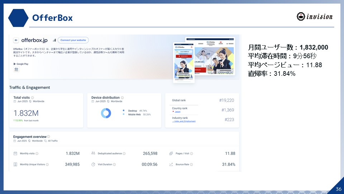Click the slide page number 36
This screenshot has height=194, width=344.
[339, 189]
